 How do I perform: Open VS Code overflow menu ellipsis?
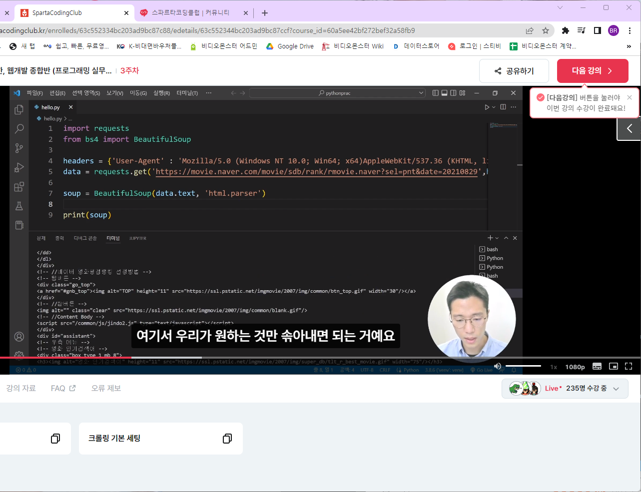point(209,93)
